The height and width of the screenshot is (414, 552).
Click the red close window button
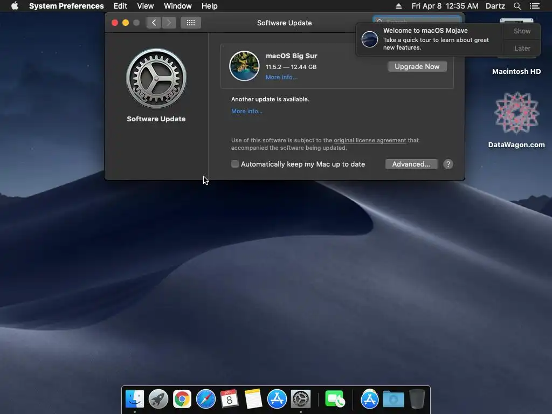click(115, 23)
